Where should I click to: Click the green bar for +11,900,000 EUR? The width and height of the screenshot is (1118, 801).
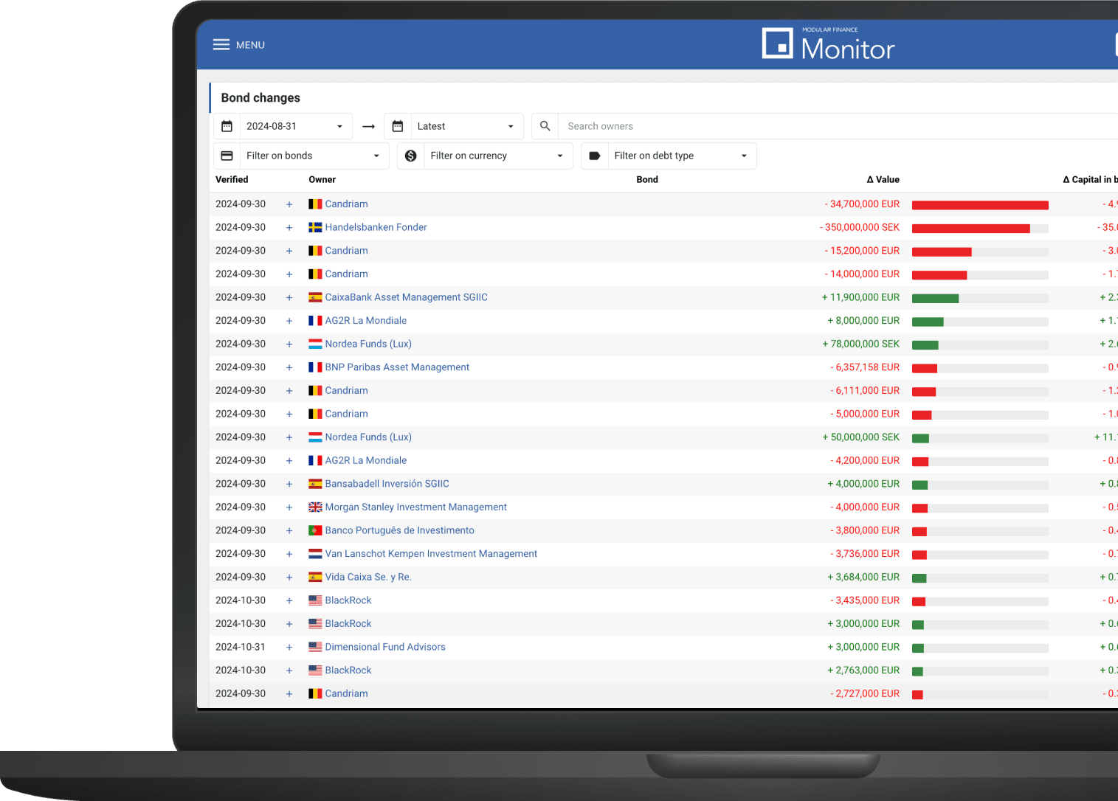coord(935,299)
